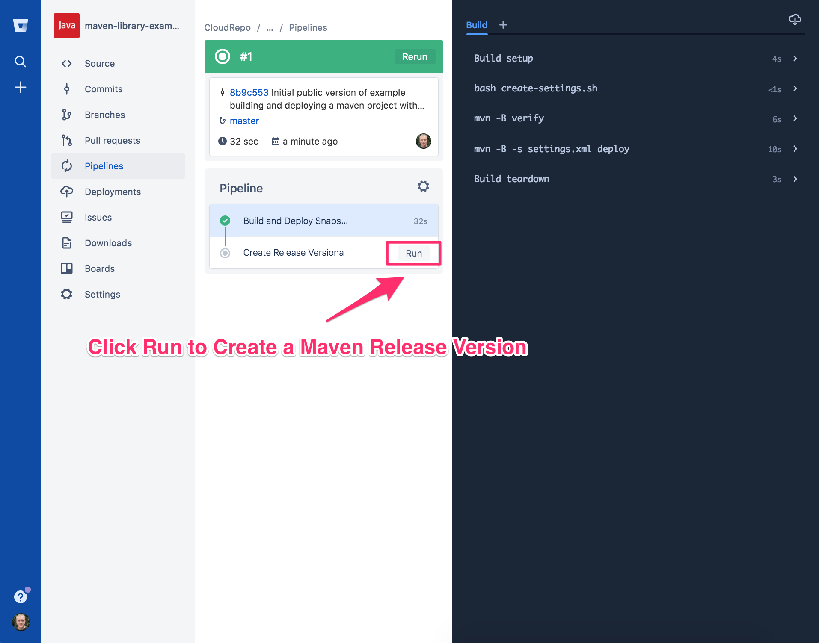The height and width of the screenshot is (643, 819).
Task: Click the search magnifier icon
Action: [x=20, y=61]
